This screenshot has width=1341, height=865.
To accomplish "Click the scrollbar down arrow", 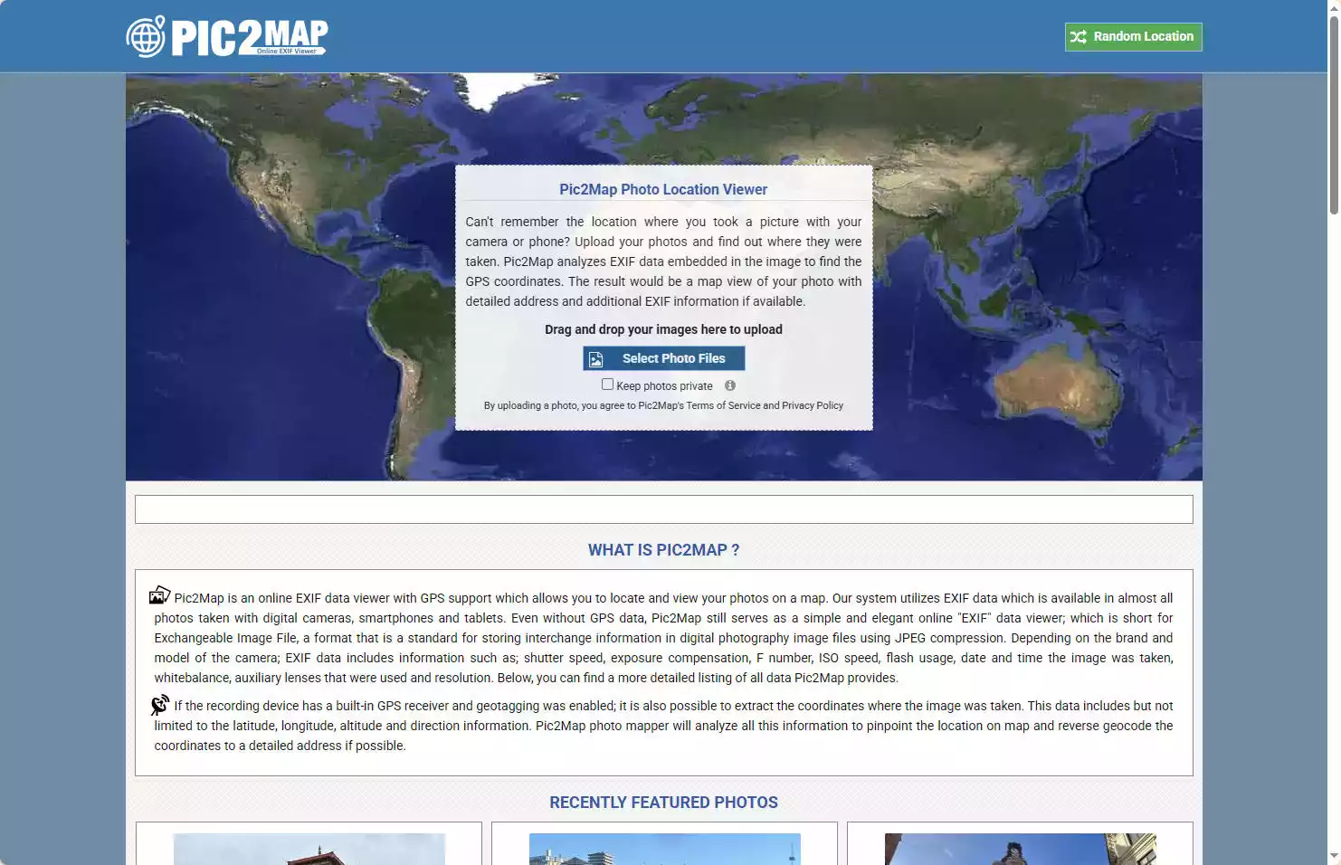I will coord(1334,857).
